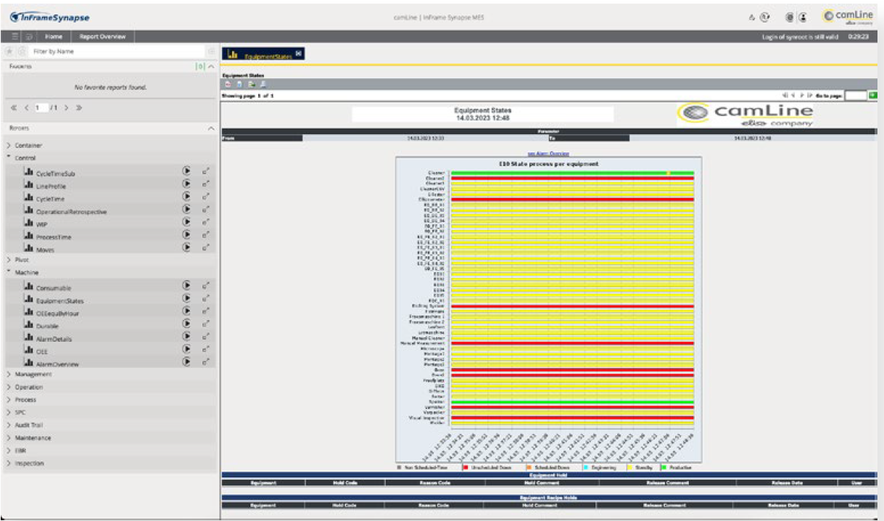The image size is (884, 521).
Task: Export the report as PDF
Action: click(228, 86)
